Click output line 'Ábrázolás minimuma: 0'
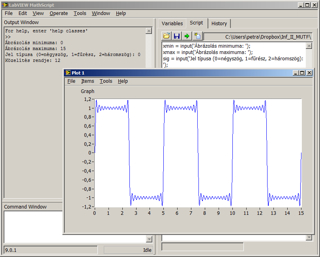Screen dimensions: 320x257 pos(34,43)
